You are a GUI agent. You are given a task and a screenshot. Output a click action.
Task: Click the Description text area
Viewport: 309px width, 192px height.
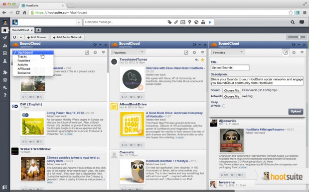(x=257, y=81)
